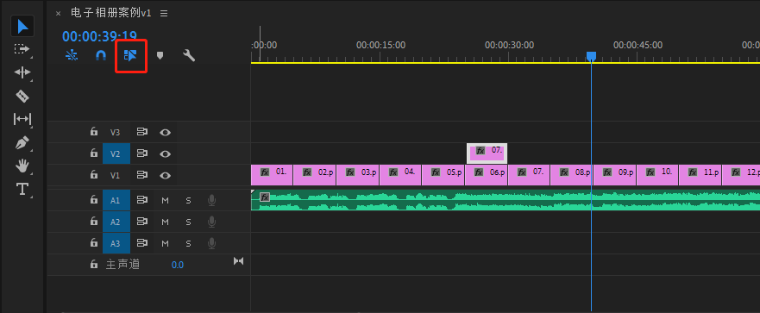Target the V3 track header
The image size is (760, 313).
pos(115,132)
